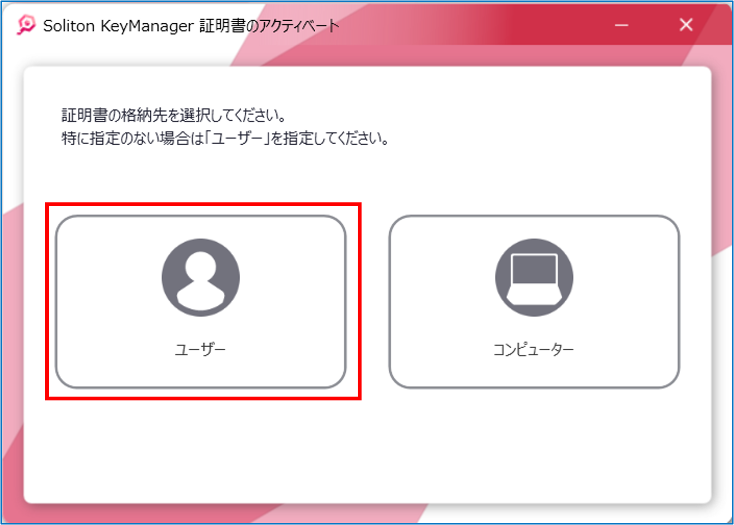Select コンピューター as the certificate store
Image resolution: width=734 pixels, height=525 pixels.
(534, 302)
